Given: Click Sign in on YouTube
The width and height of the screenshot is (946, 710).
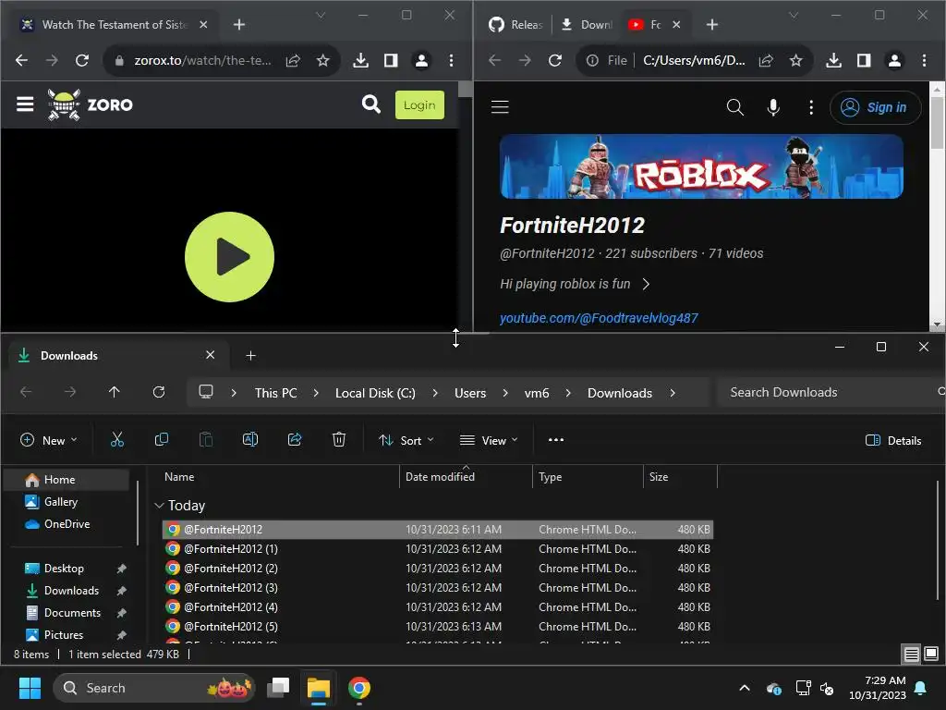Looking at the screenshot, I should click(876, 107).
